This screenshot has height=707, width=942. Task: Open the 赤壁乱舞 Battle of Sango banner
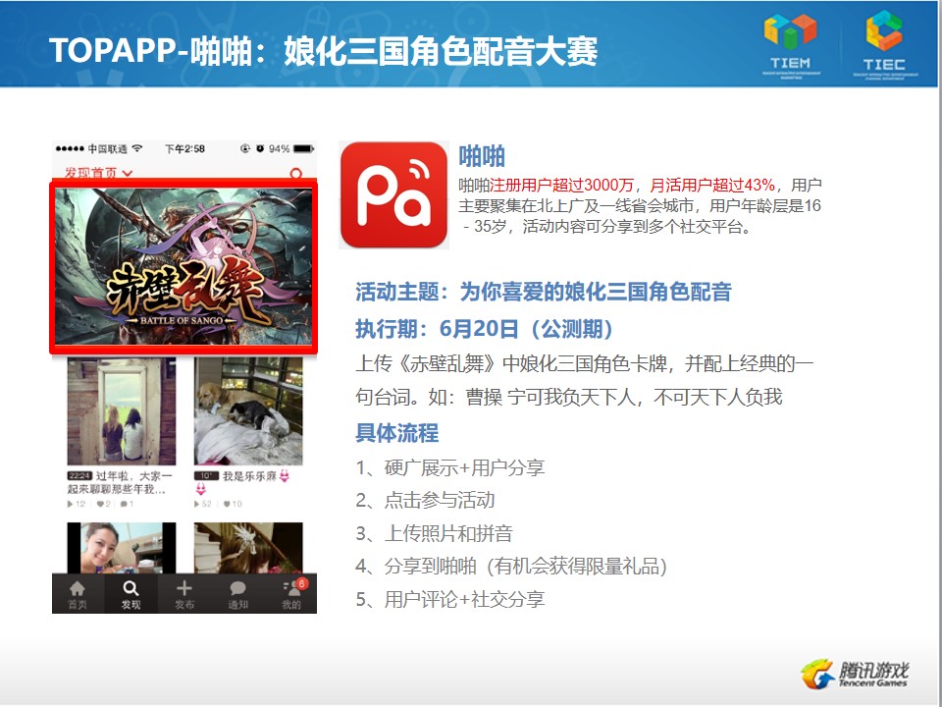pos(183,266)
